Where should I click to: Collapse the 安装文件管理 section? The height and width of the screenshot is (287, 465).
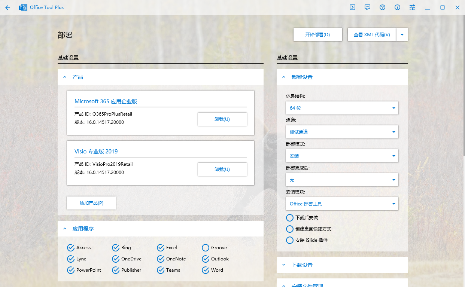coord(342,283)
